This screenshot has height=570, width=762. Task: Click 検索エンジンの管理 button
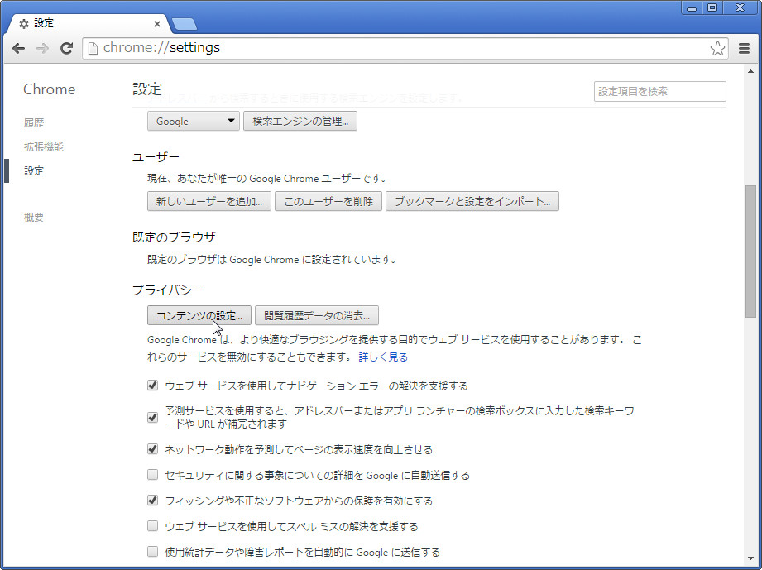tap(300, 121)
